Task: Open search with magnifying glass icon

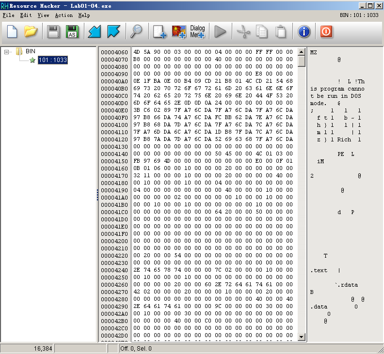Action: (x=136, y=31)
